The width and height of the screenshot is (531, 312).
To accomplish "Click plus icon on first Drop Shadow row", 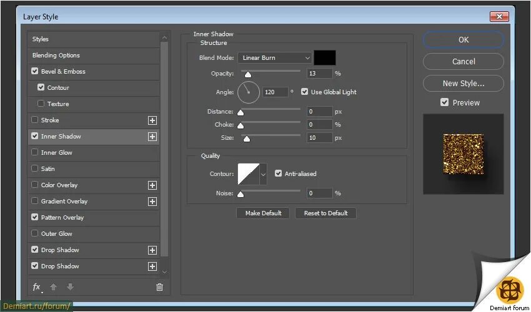I will tap(152, 250).
